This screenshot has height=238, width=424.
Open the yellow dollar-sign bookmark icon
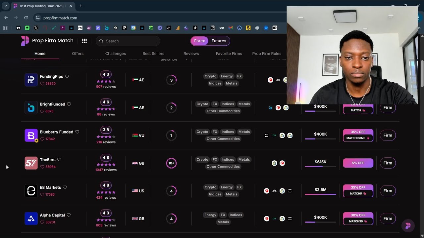[248, 28]
